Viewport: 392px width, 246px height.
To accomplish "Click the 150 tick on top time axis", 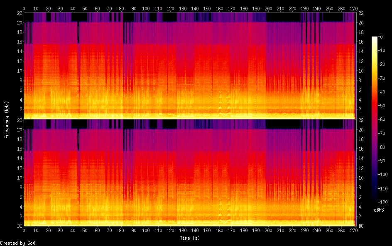I will [x=207, y=8].
